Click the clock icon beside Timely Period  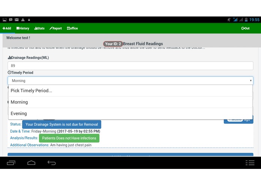pyautogui.click(x=9, y=73)
